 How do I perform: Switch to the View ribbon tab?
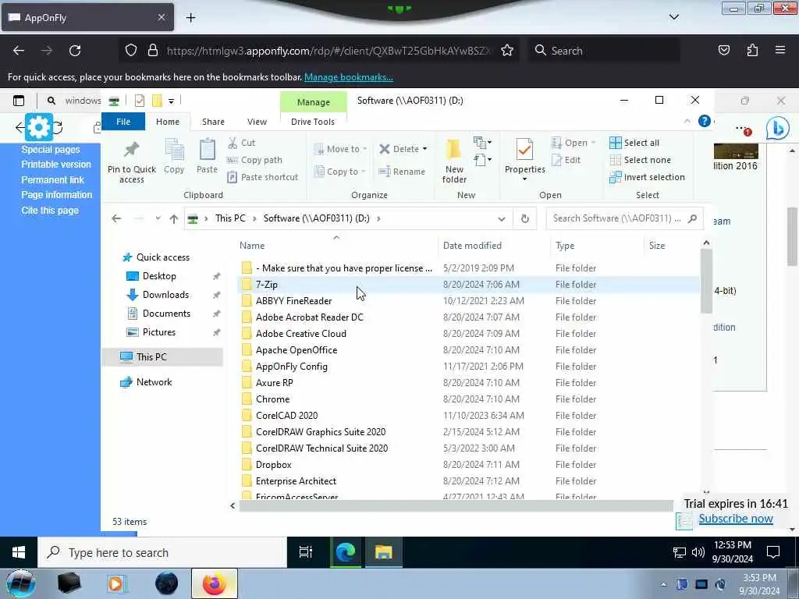257,122
